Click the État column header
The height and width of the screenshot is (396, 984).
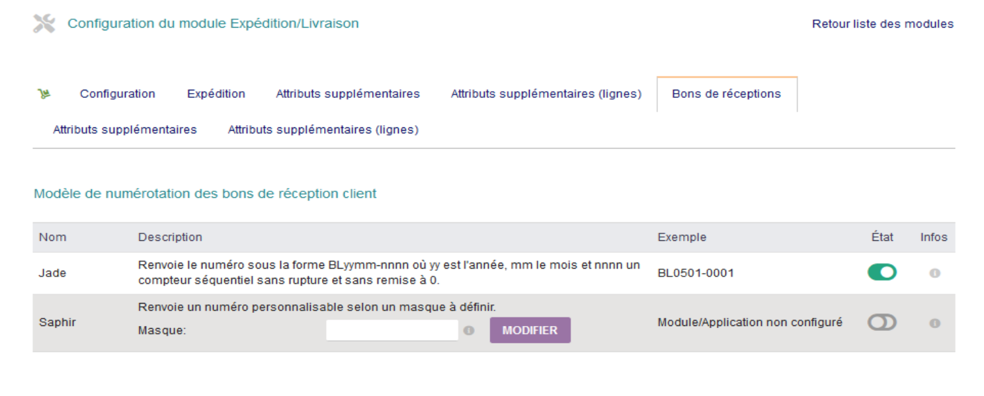pos(882,237)
